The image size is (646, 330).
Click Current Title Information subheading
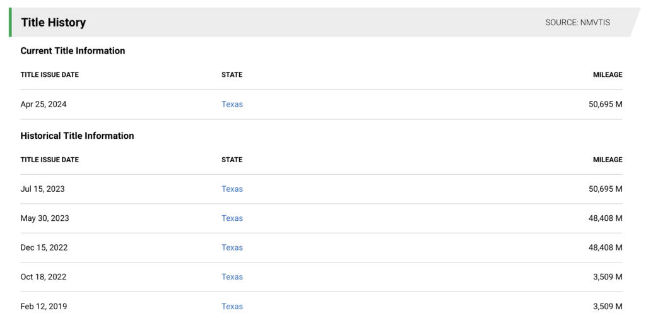(x=73, y=50)
